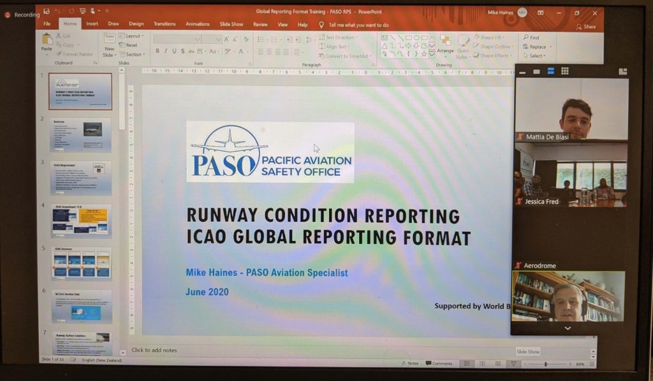Start Slide Show from status bar
This screenshot has height=381, width=653.
tap(513, 364)
